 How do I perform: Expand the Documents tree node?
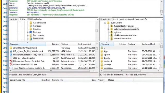28,36
